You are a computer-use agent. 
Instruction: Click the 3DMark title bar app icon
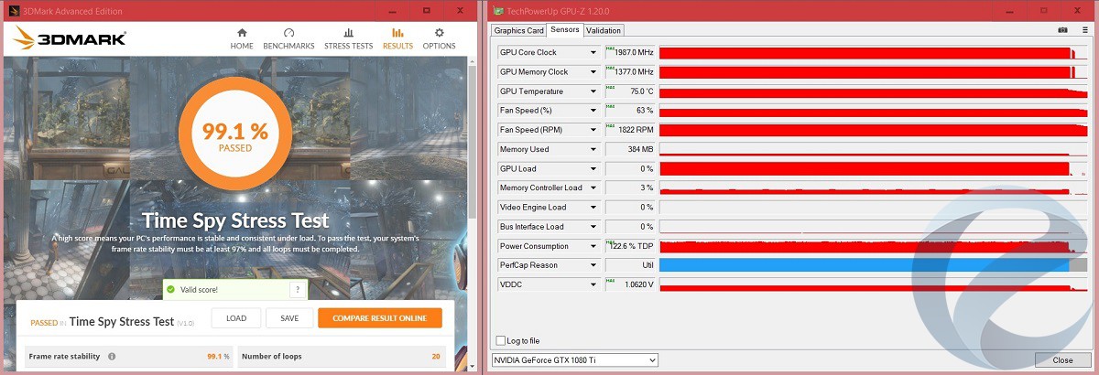(13, 10)
